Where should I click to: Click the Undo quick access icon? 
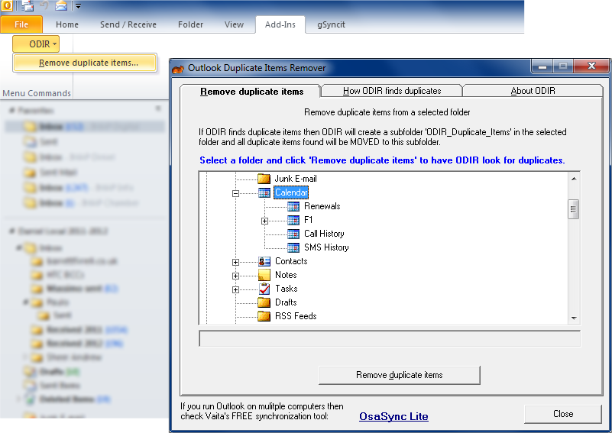(x=44, y=5)
